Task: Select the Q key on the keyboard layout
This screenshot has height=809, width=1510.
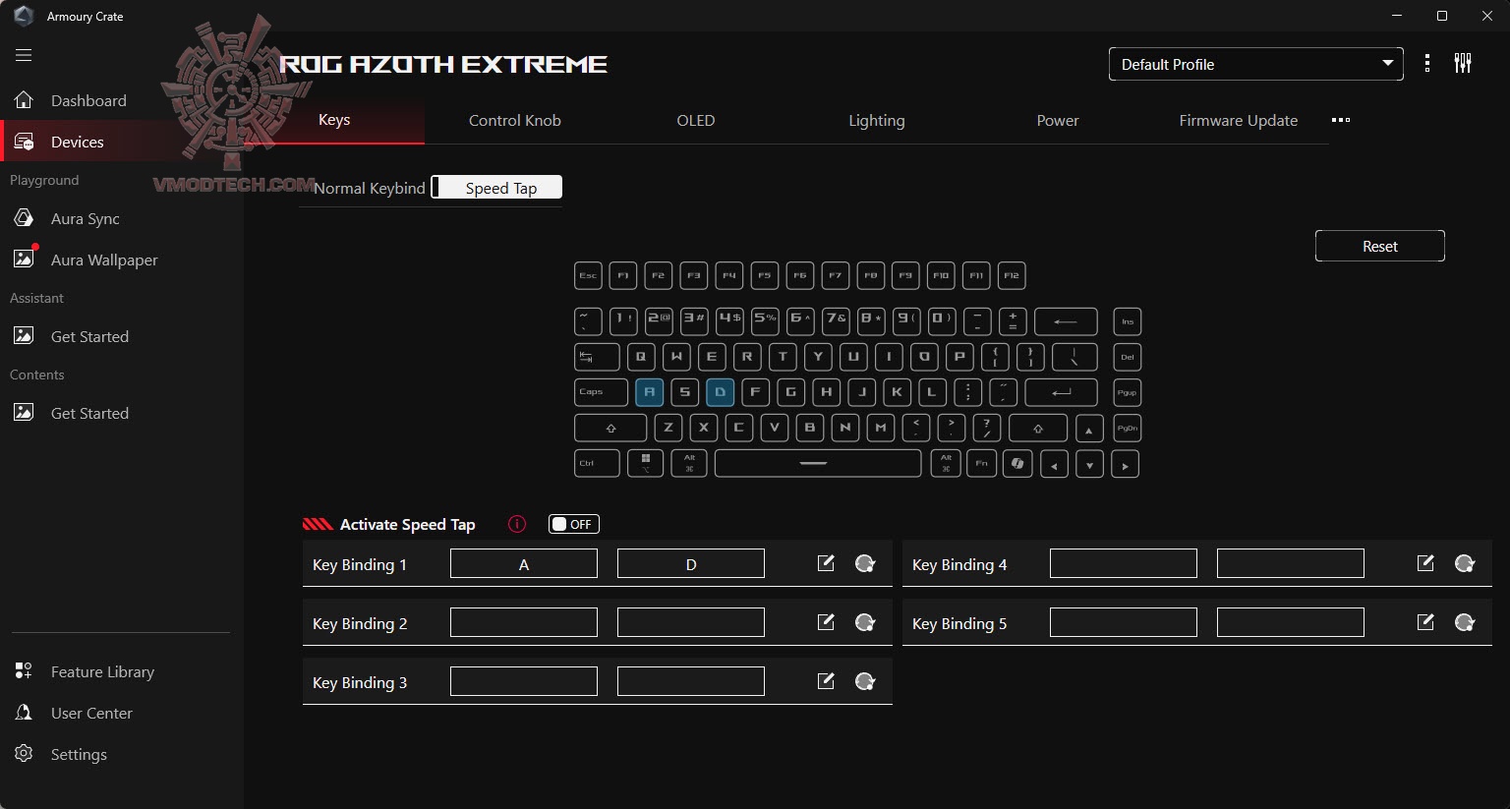Action: pos(641,357)
